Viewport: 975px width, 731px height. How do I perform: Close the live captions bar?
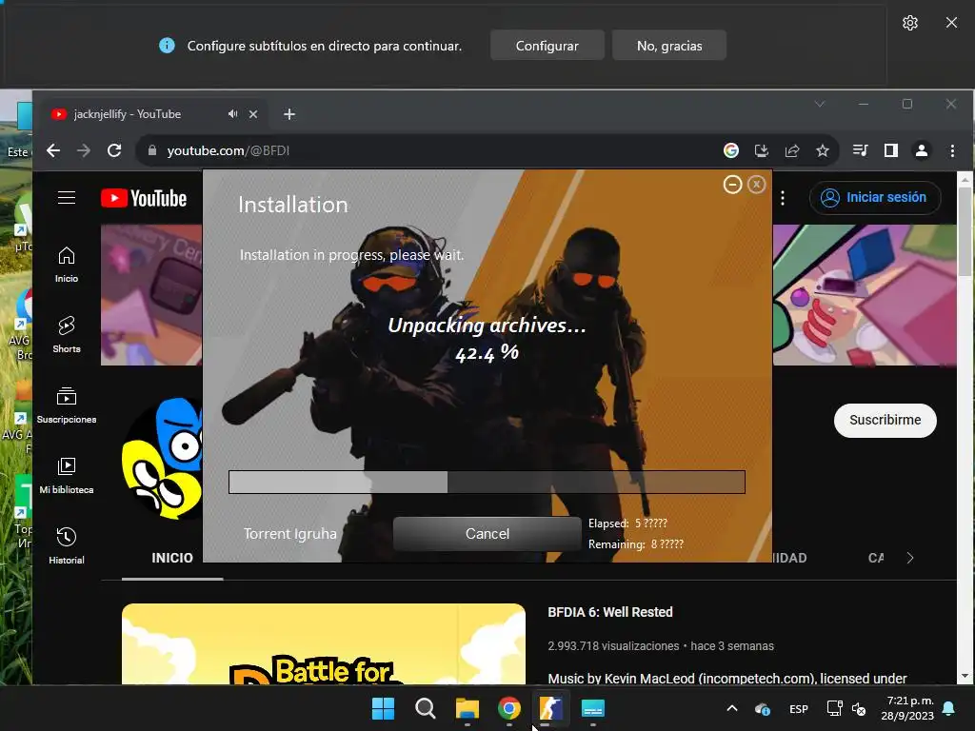coord(951,23)
